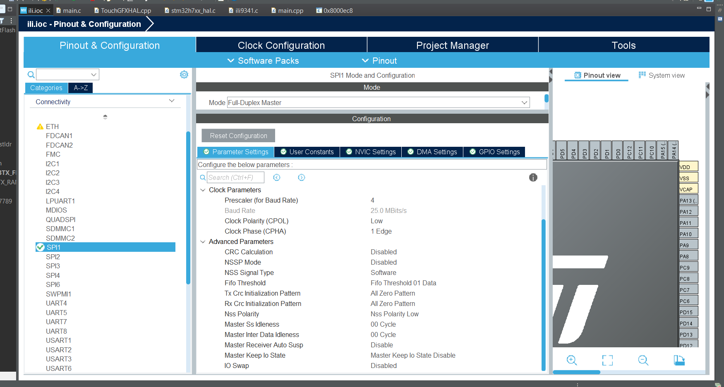The image size is (724, 387).
Task: Click the Reset Configuration button
Action: pyautogui.click(x=238, y=135)
